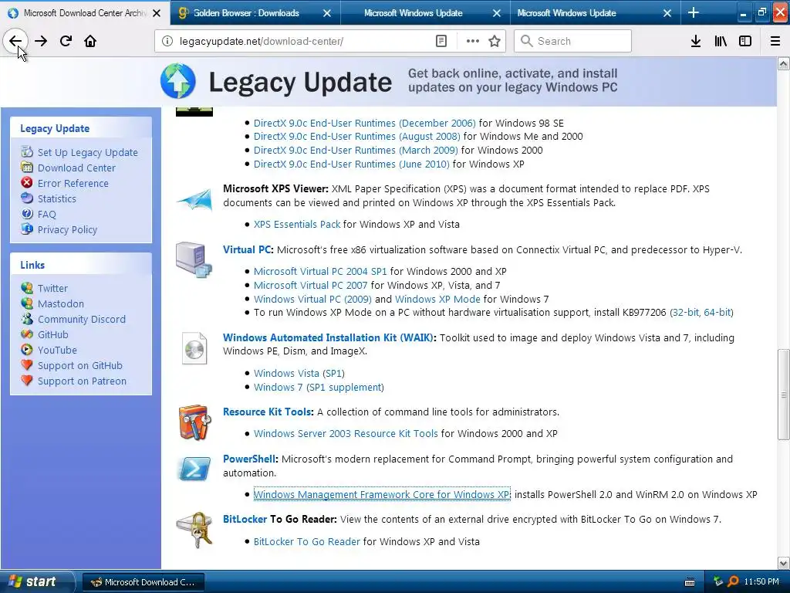Click the magnifier icon in system tray
The image size is (790, 593).
pos(733,582)
